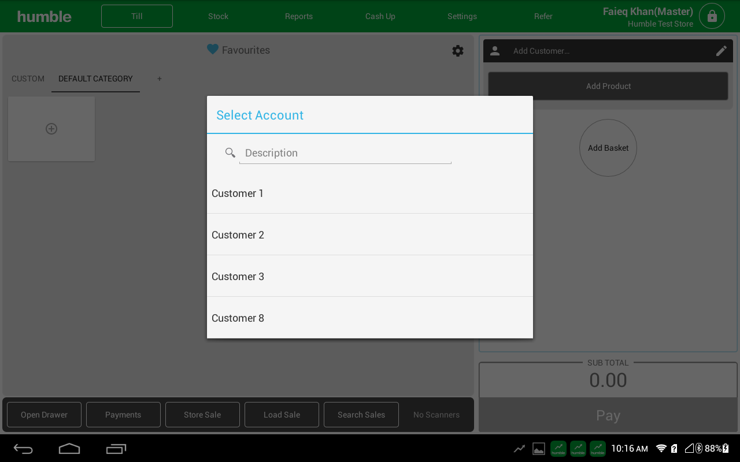
Task: Click the Store Sale button
Action: click(x=202, y=415)
